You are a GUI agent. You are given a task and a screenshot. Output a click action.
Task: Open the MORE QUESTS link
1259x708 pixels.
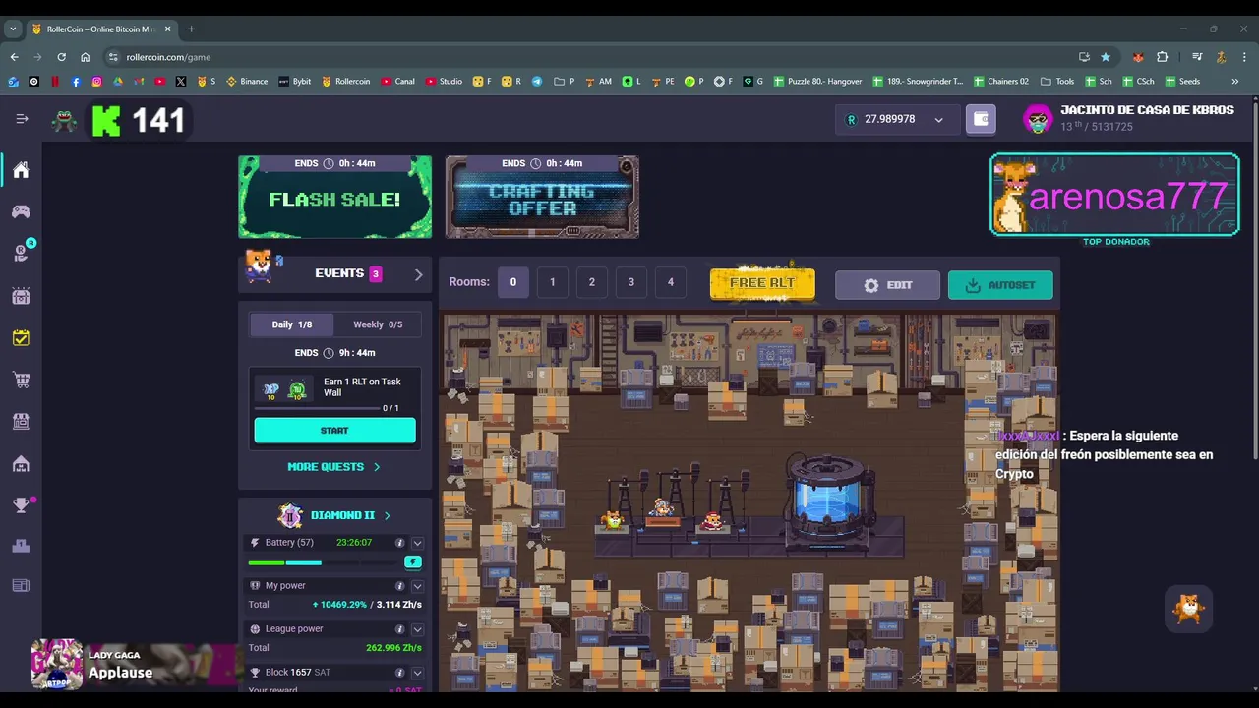(333, 467)
